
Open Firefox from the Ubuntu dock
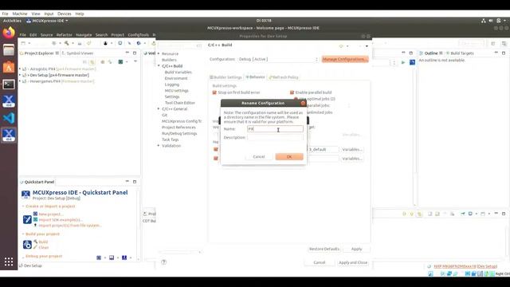click(9, 33)
